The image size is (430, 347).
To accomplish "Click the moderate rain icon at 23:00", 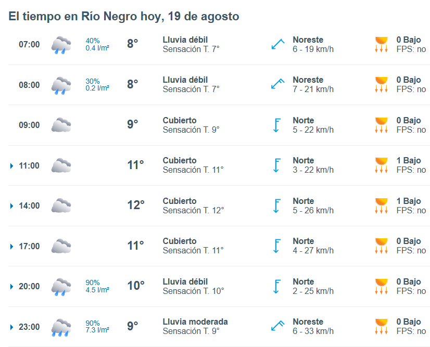I will [x=61, y=327].
